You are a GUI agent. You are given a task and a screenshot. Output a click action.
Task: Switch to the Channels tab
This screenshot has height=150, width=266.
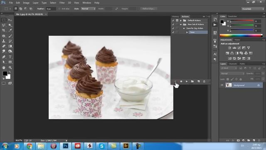(233, 64)
